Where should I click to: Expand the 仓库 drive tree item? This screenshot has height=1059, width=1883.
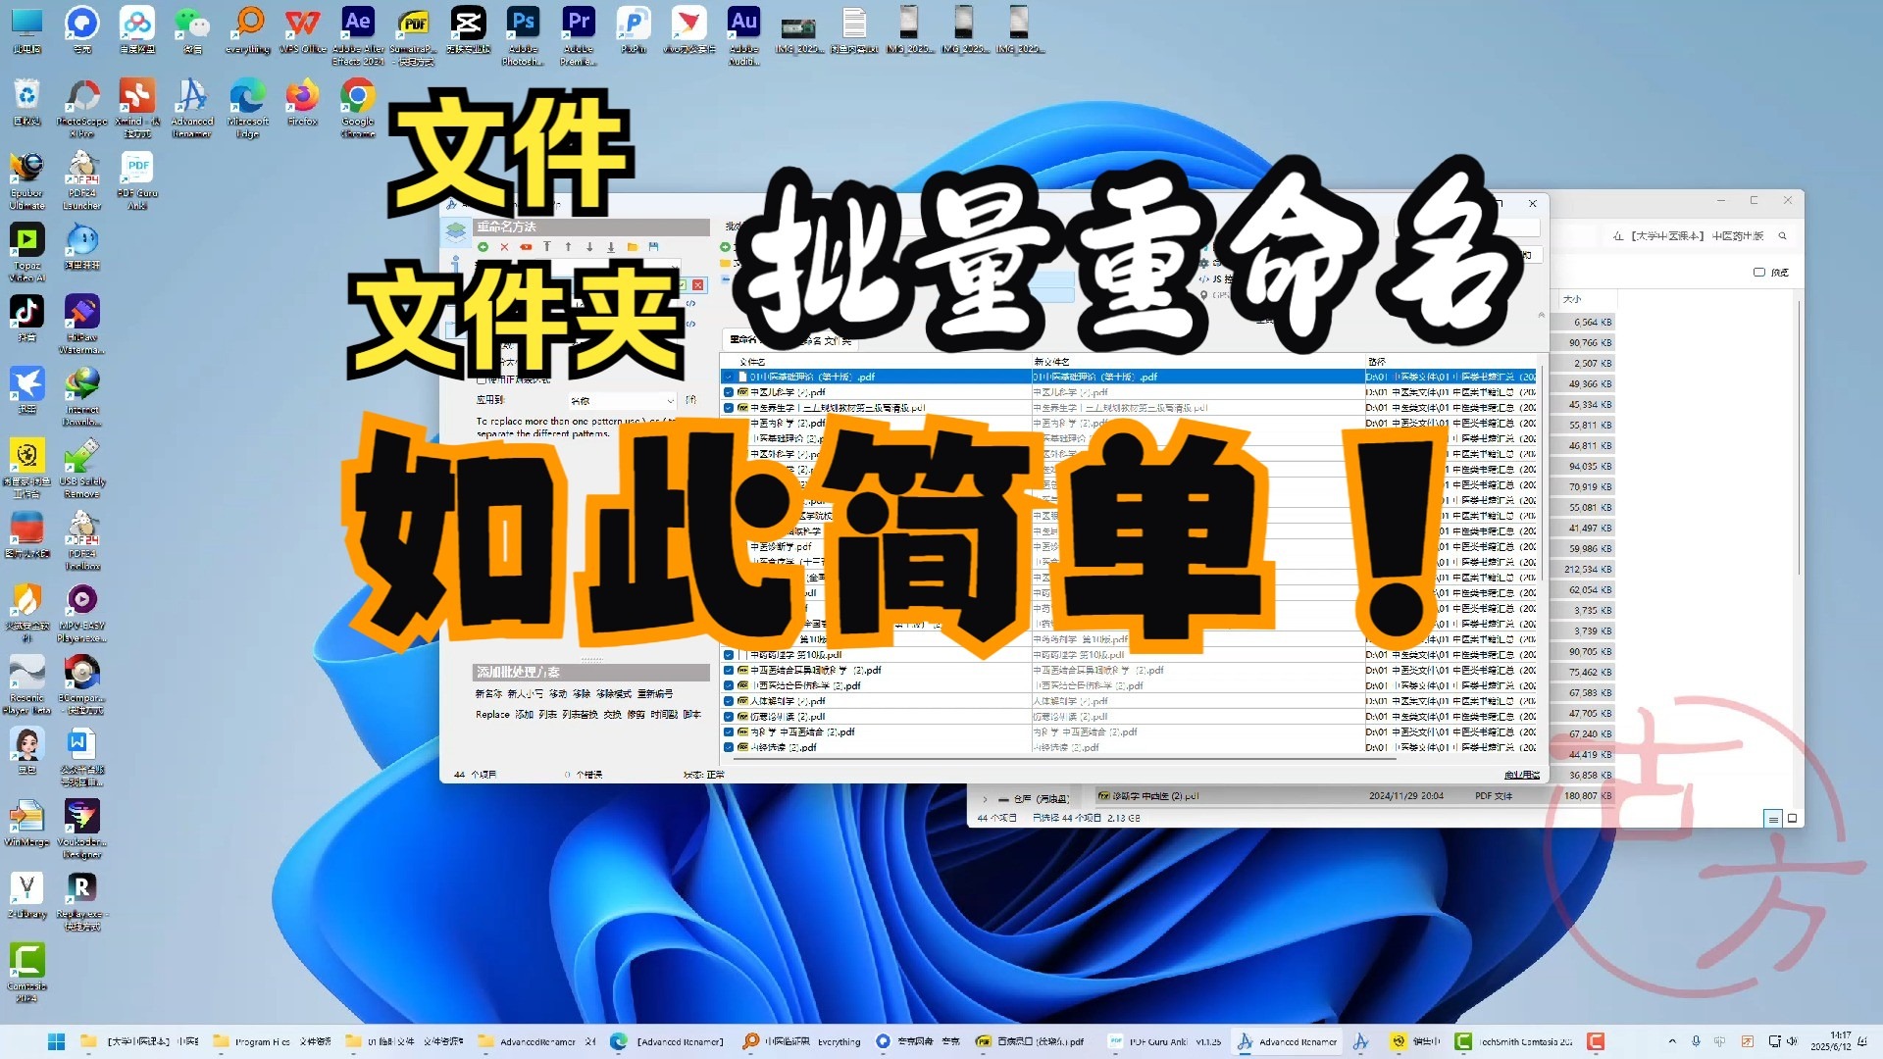coord(986,799)
